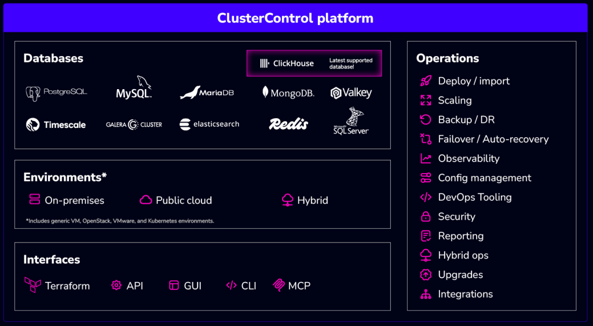Click the ClickHouse logo icon
The height and width of the screenshot is (326, 593).
264,64
